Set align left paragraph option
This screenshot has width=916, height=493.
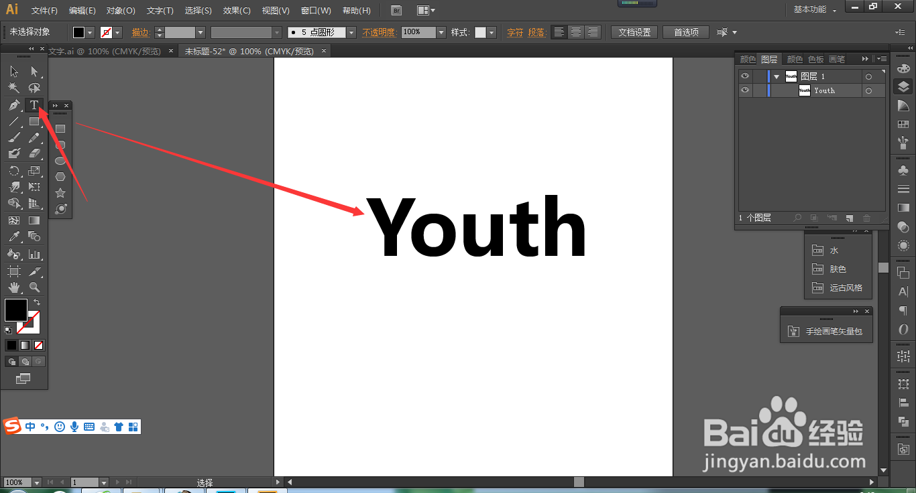click(559, 32)
